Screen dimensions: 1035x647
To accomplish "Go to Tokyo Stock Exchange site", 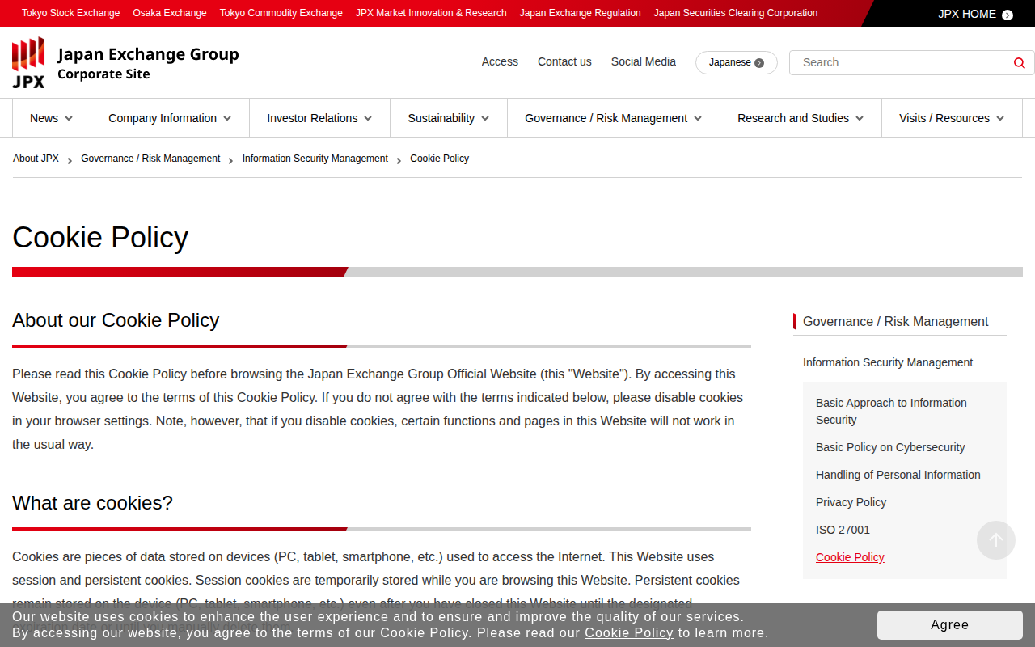I will pos(70,13).
